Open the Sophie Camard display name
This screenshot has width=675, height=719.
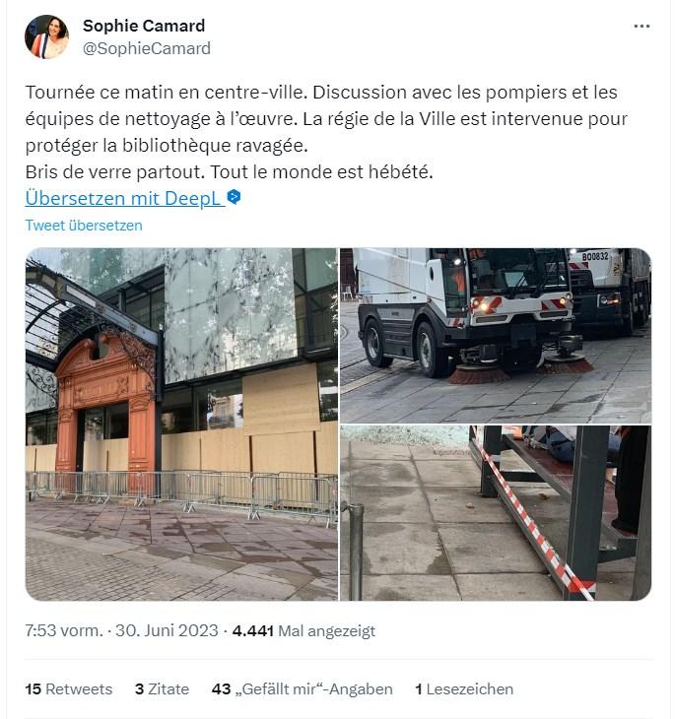[144, 26]
